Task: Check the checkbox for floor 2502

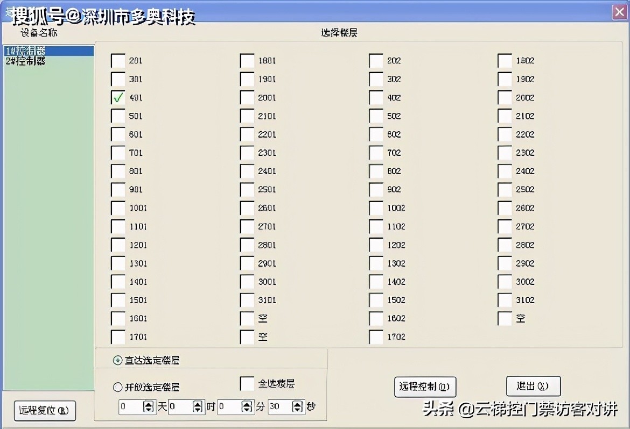Action: tap(504, 189)
